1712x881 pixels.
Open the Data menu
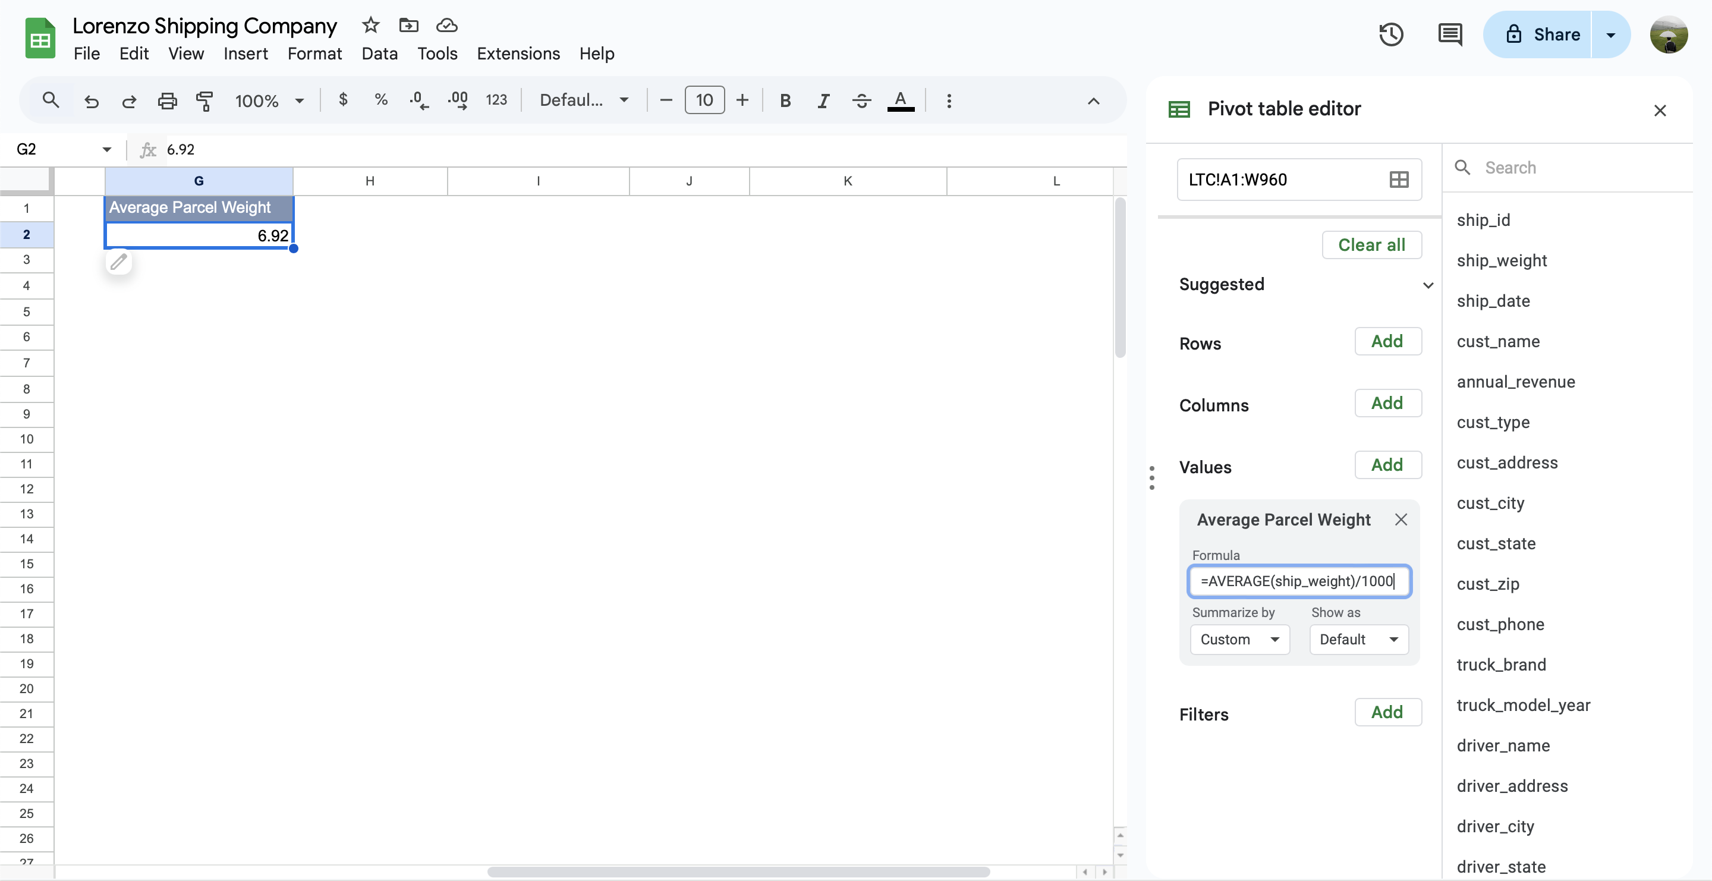pyautogui.click(x=379, y=53)
